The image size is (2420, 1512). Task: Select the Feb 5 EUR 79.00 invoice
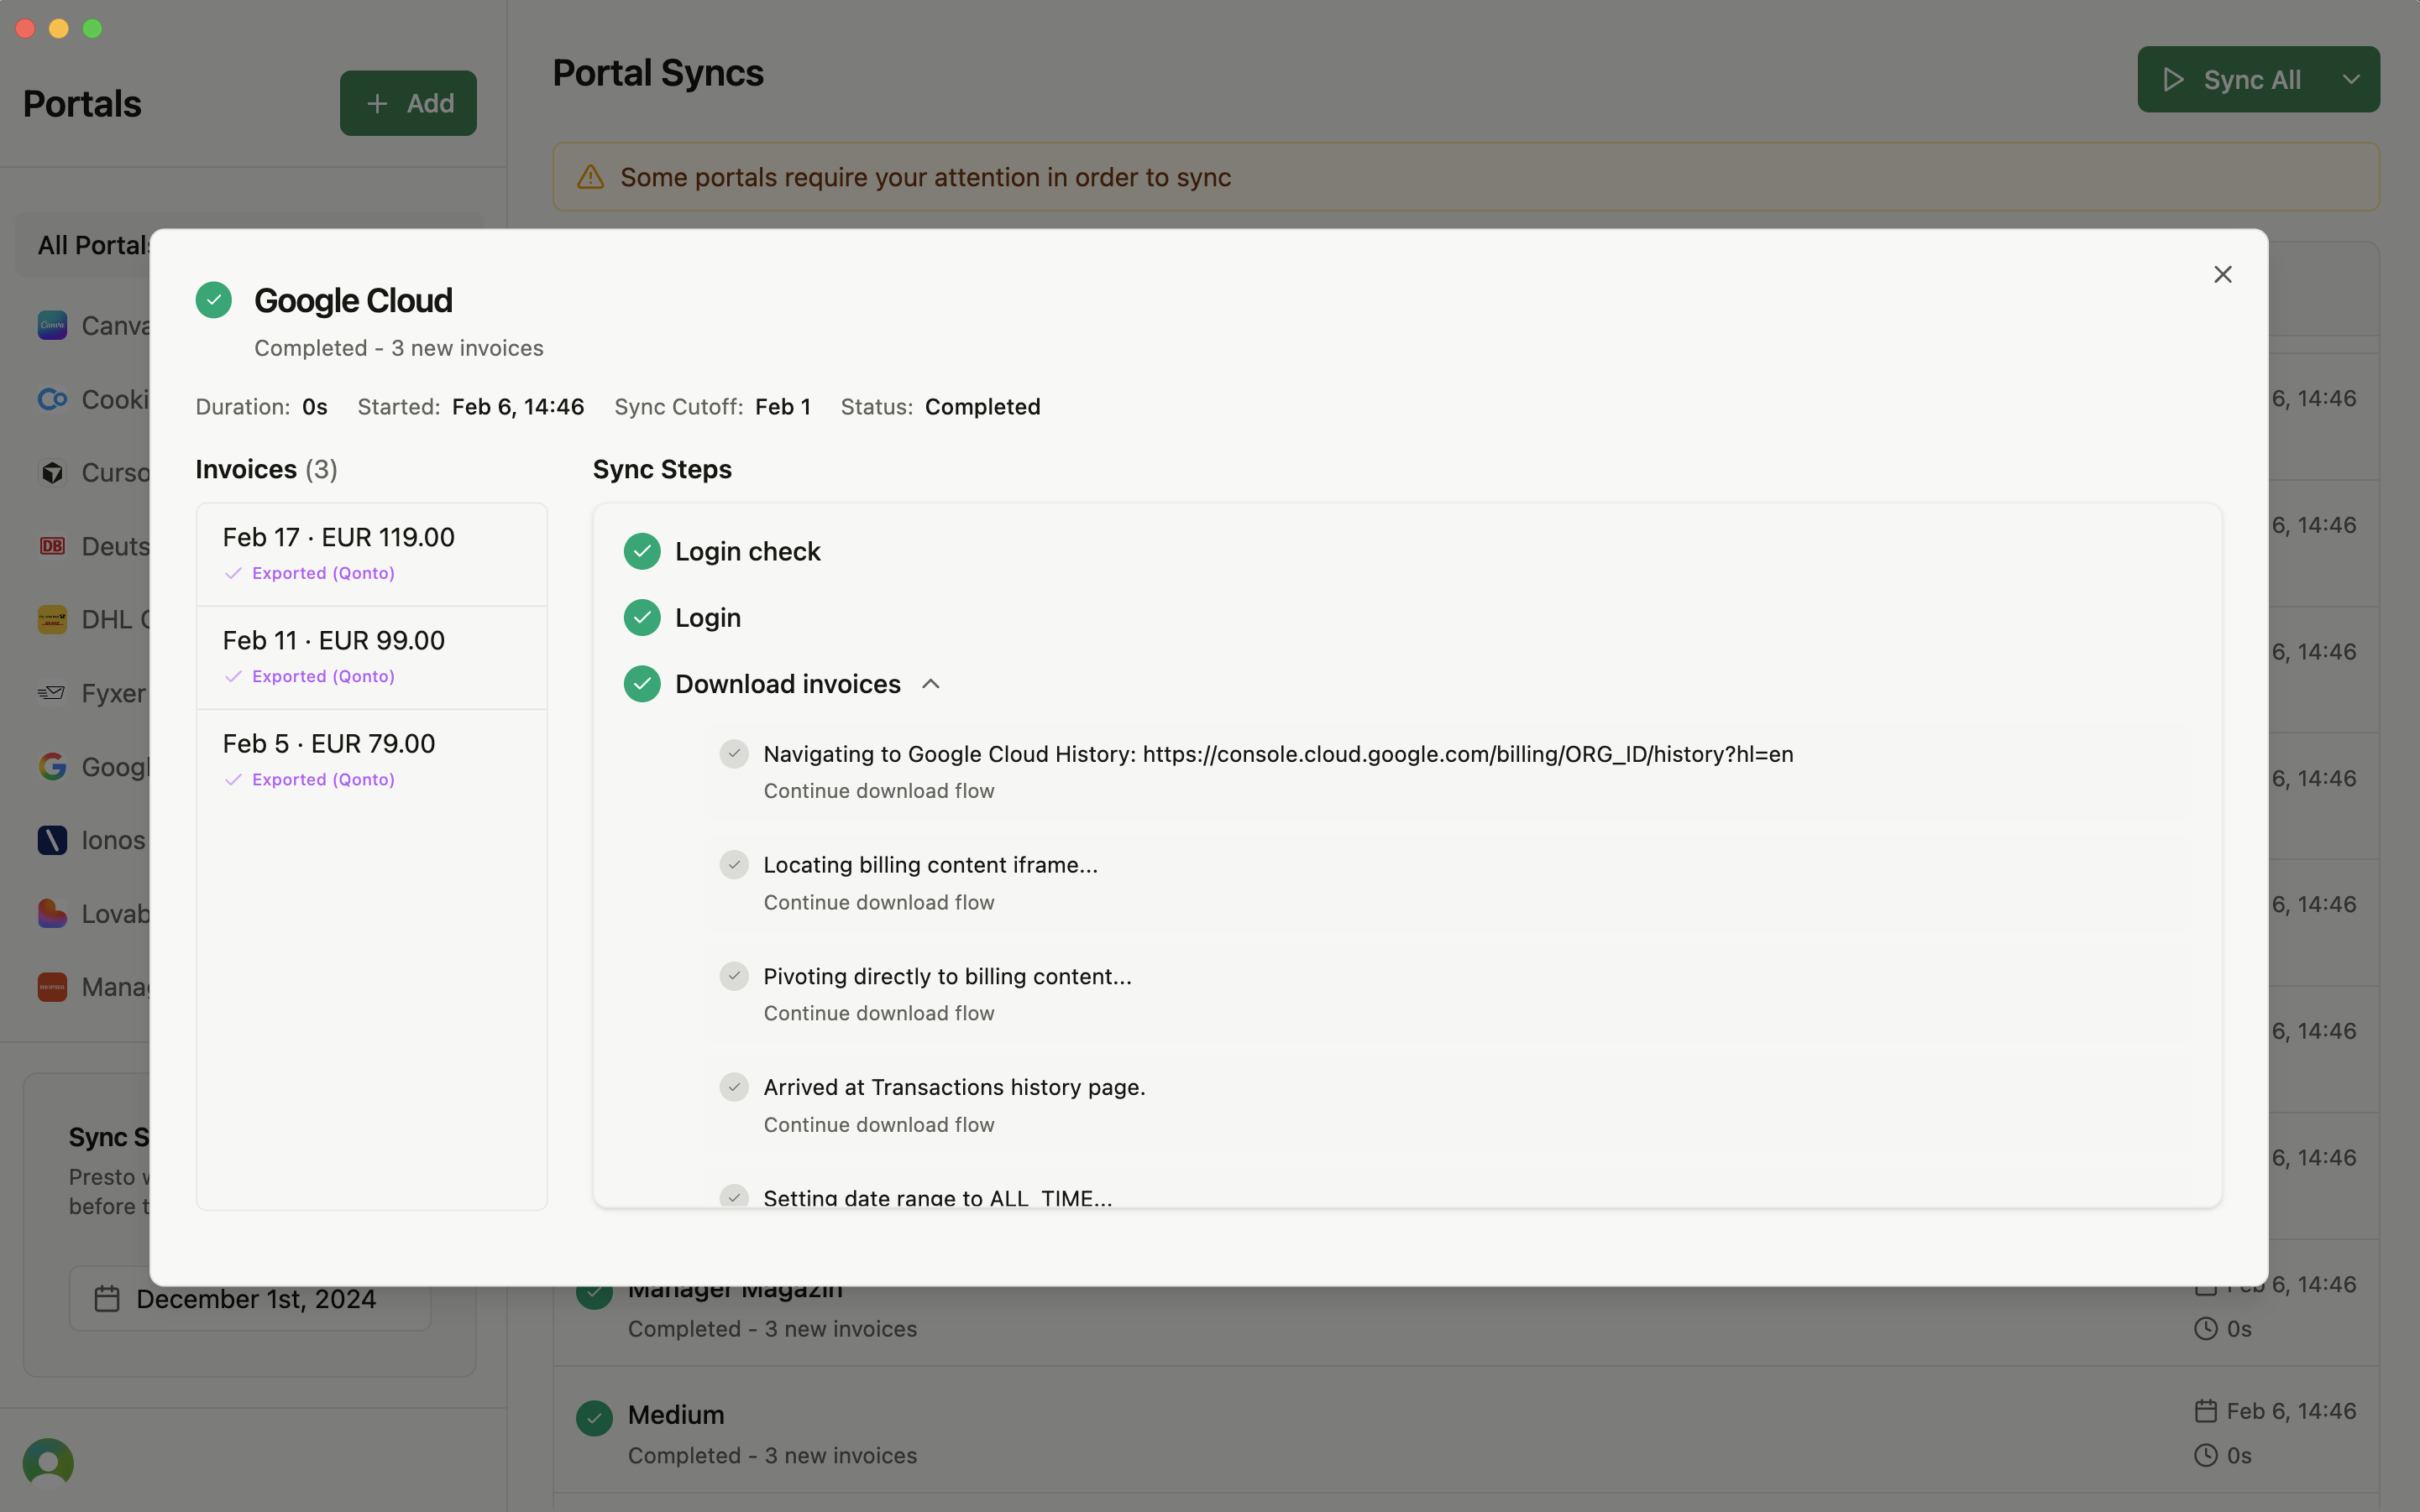coord(371,760)
